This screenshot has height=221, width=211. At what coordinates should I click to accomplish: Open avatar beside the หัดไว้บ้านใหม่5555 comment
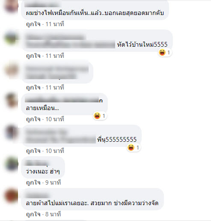(12, 38)
